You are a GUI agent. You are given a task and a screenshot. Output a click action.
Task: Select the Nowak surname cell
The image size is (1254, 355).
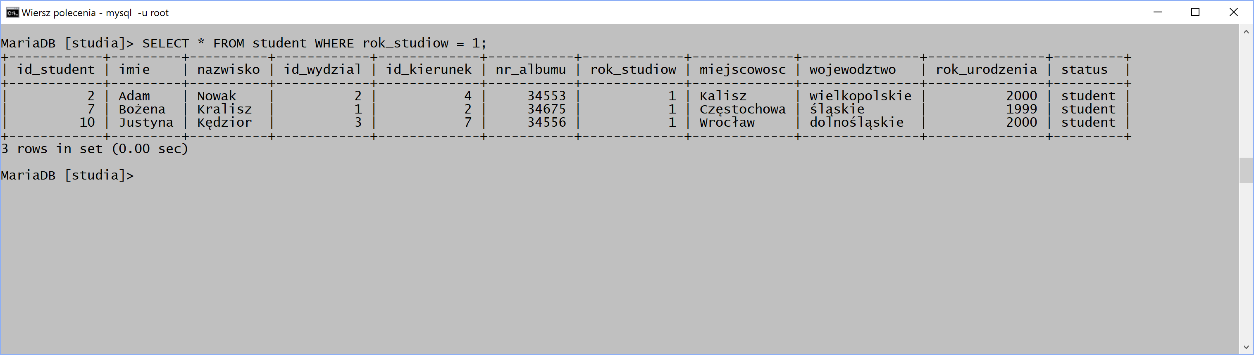pos(217,96)
